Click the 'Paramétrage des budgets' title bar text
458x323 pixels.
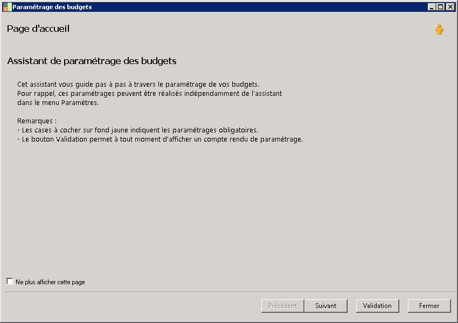(52, 7)
